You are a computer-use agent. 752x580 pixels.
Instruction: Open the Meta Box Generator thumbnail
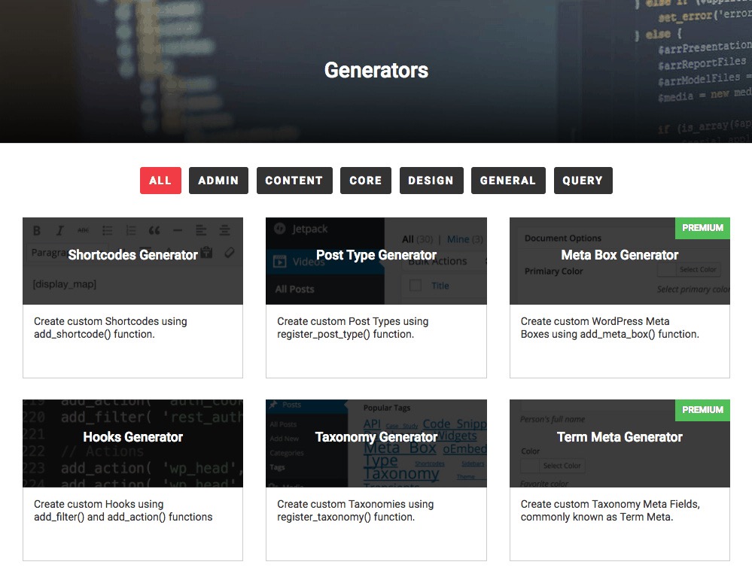coord(620,261)
